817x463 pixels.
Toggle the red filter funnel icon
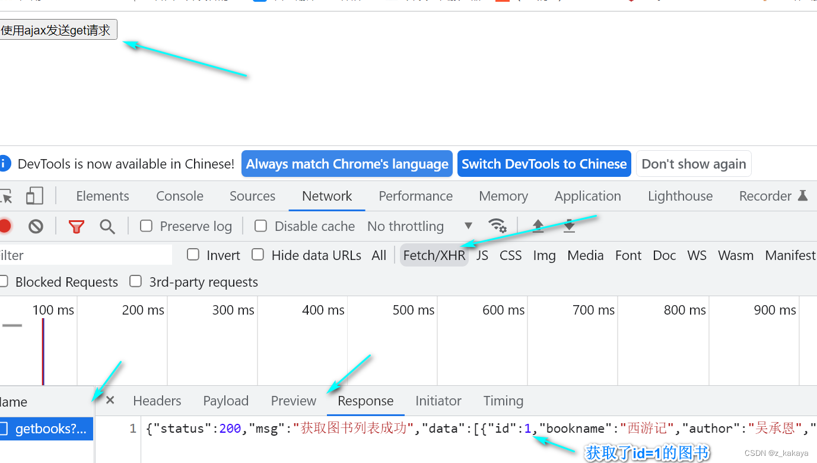(77, 226)
